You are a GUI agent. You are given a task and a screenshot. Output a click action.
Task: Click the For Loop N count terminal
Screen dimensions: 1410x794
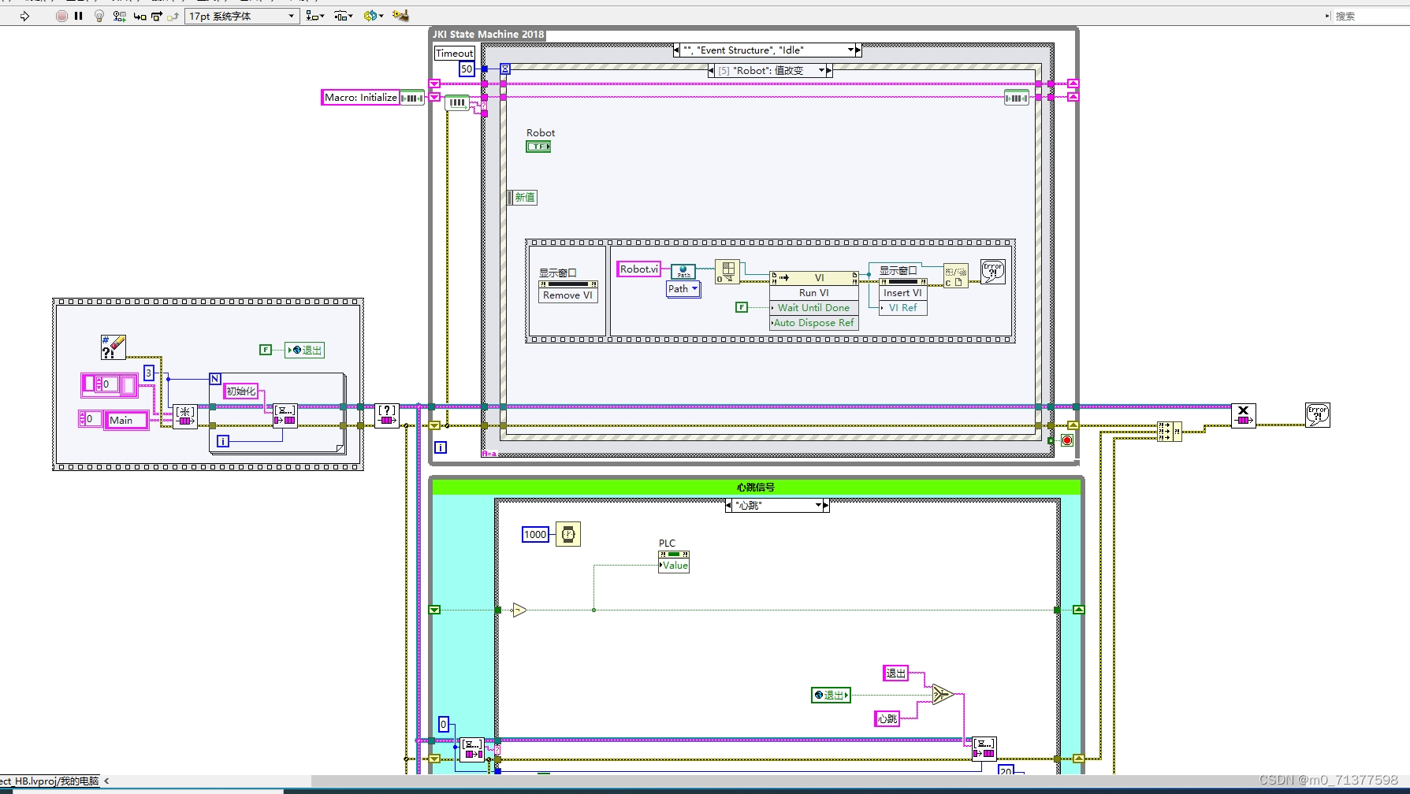coord(215,379)
